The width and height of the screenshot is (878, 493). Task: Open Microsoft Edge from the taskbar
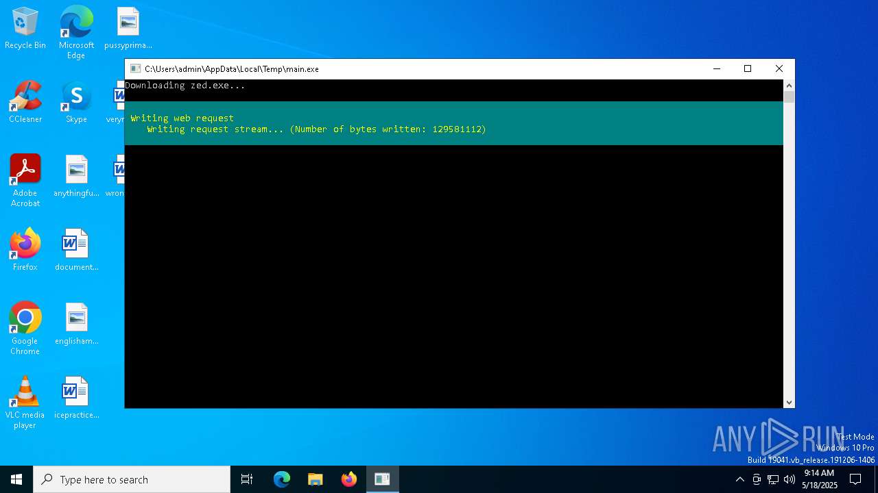point(282,479)
